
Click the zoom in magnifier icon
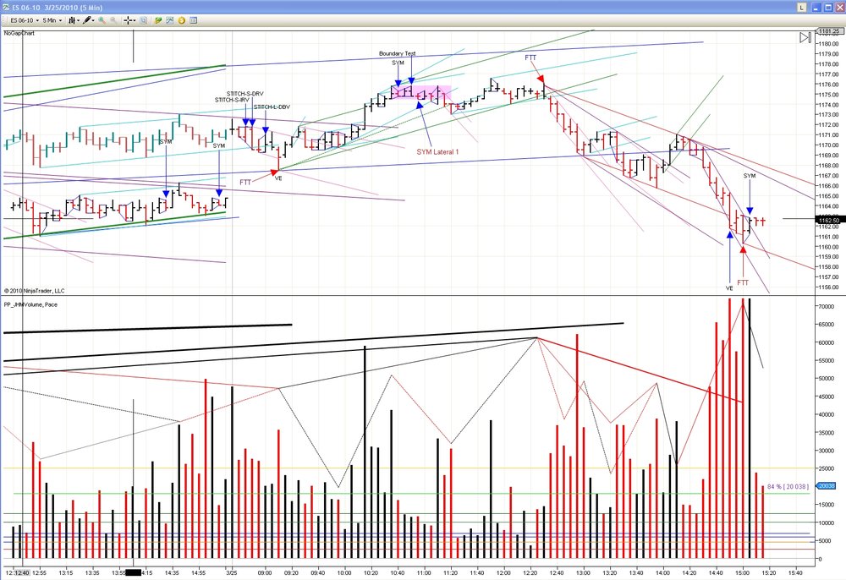(102, 20)
